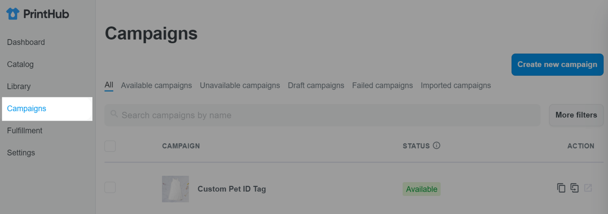
Task: Click the copy-to-another-store arrow icon
Action: click(575, 188)
